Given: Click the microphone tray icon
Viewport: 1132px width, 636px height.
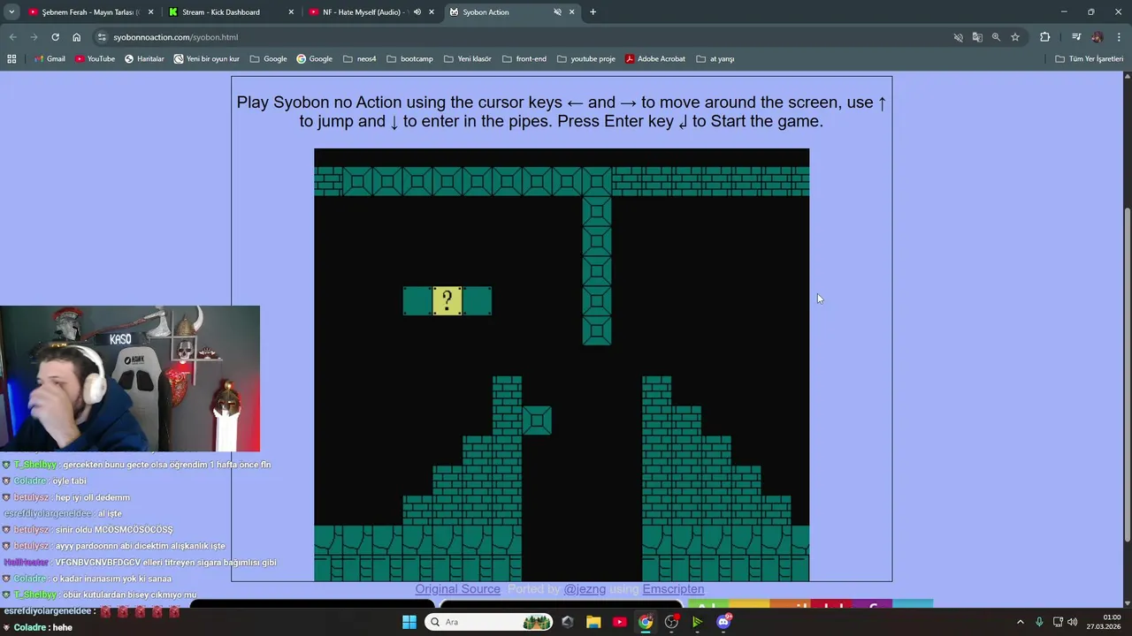Looking at the screenshot, I should click(1039, 622).
